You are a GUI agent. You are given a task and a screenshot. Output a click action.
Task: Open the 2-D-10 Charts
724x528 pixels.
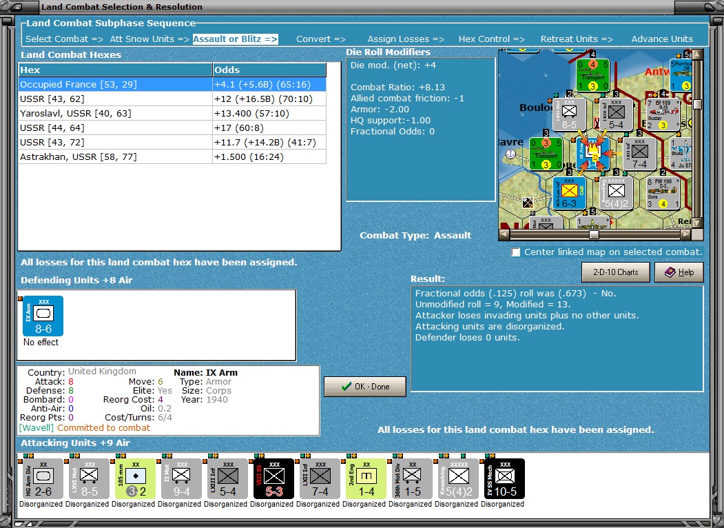click(615, 272)
